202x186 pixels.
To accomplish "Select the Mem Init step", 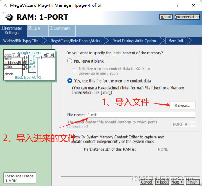I will [176, 41].
